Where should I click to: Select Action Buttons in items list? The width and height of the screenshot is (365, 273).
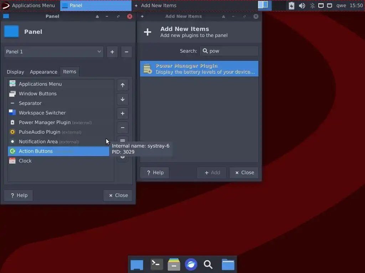pos(58,151)
